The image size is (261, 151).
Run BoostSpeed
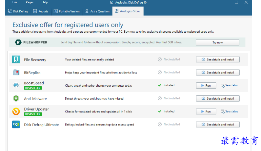[x=206, y=85]
